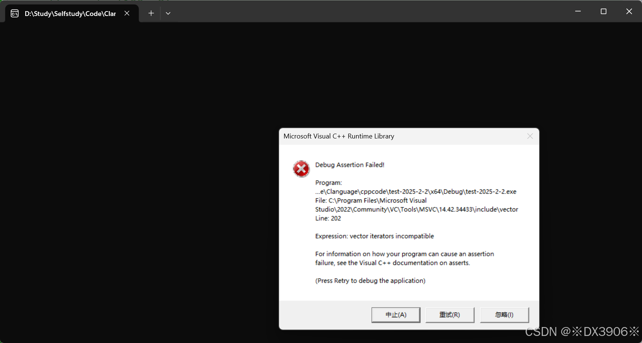Click the test-2025-2-2.exe program path

416,192
